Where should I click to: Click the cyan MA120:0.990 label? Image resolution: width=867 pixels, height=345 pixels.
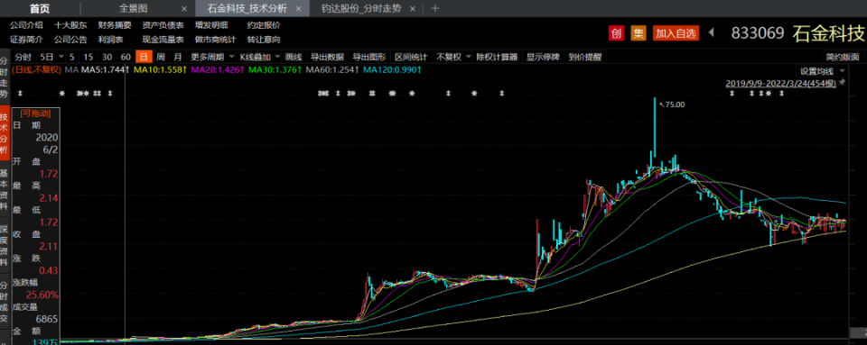[x=393, y=70]
